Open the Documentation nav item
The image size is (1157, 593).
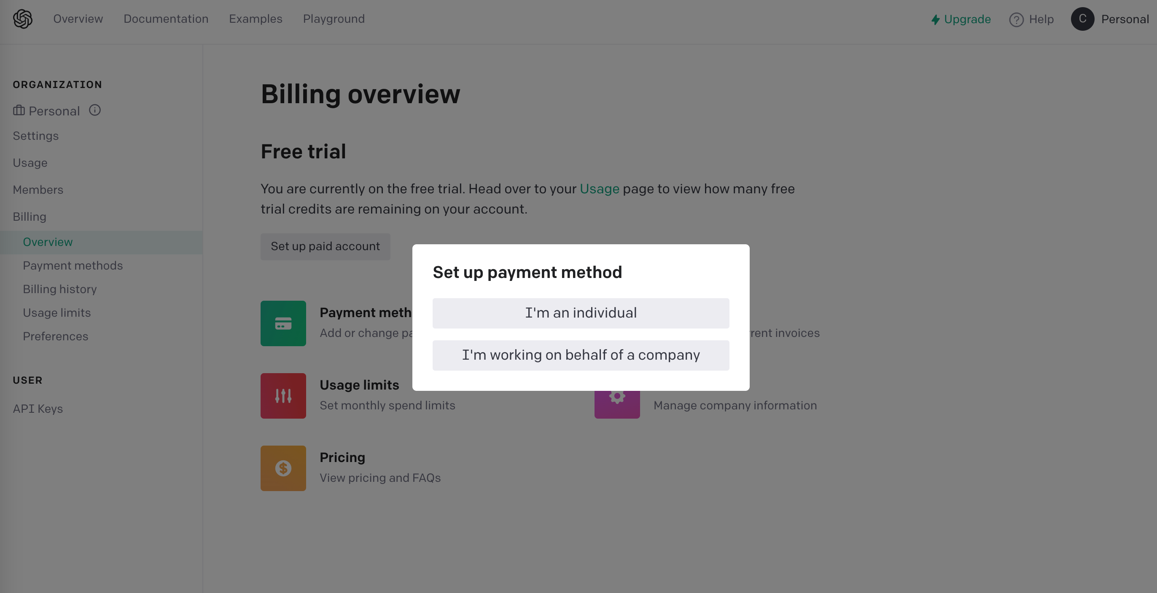coord(166,19)
